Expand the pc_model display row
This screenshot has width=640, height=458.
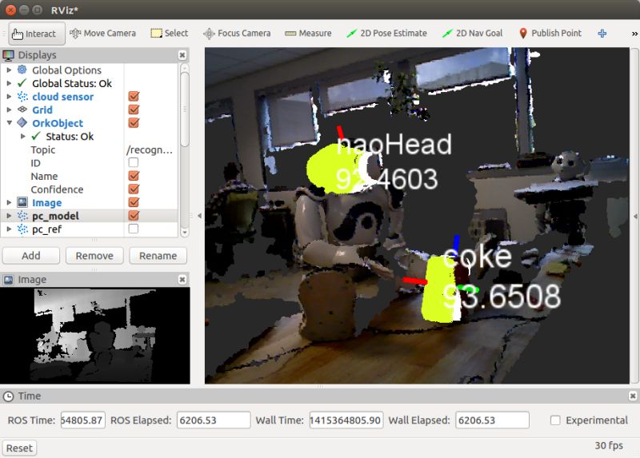pyautogui.click(x=9, y=216)
